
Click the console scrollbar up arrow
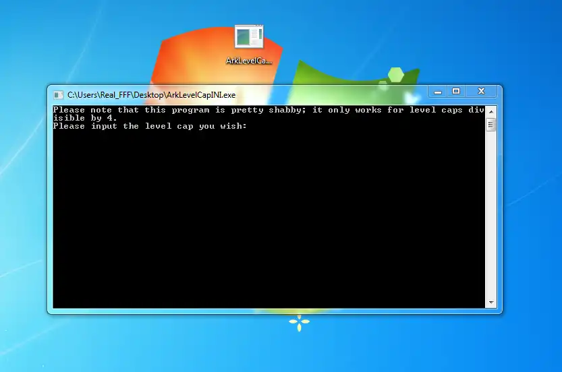tap(491, 112)
